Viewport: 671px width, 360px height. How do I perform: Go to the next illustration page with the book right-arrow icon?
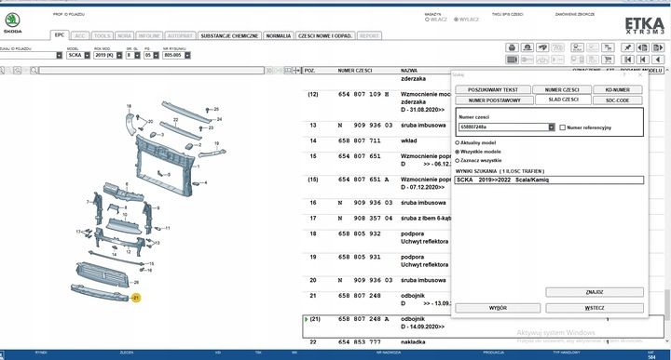658,47
